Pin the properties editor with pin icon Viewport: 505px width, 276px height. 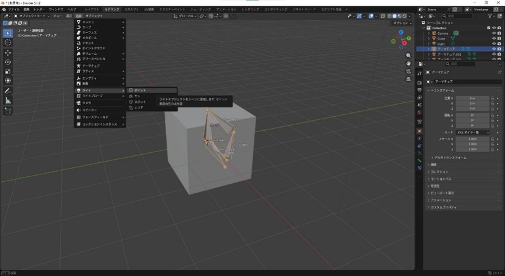click(499, 73)
